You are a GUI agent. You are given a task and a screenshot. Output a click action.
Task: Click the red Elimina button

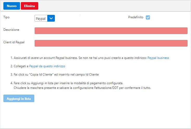(x=29, y=6)
